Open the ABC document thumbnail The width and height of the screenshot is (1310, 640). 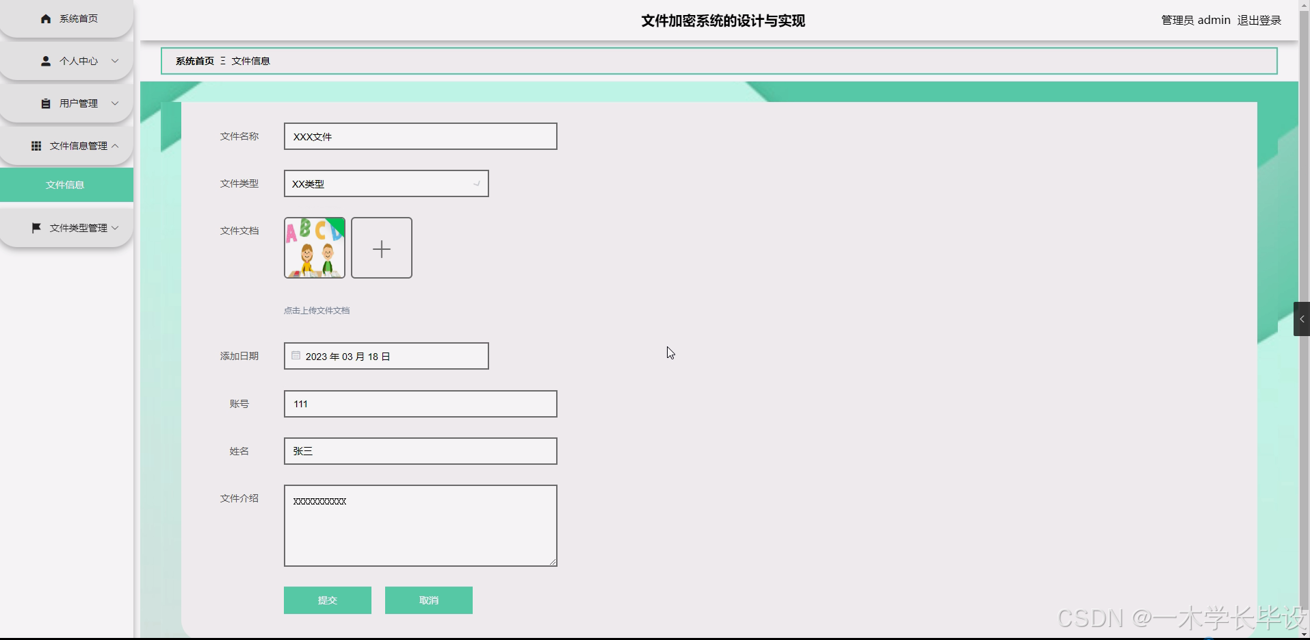(314, 248)
